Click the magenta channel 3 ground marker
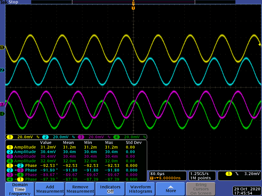Image resolution: width=262 pixels, height=196 pixels. tap(2, 104)
